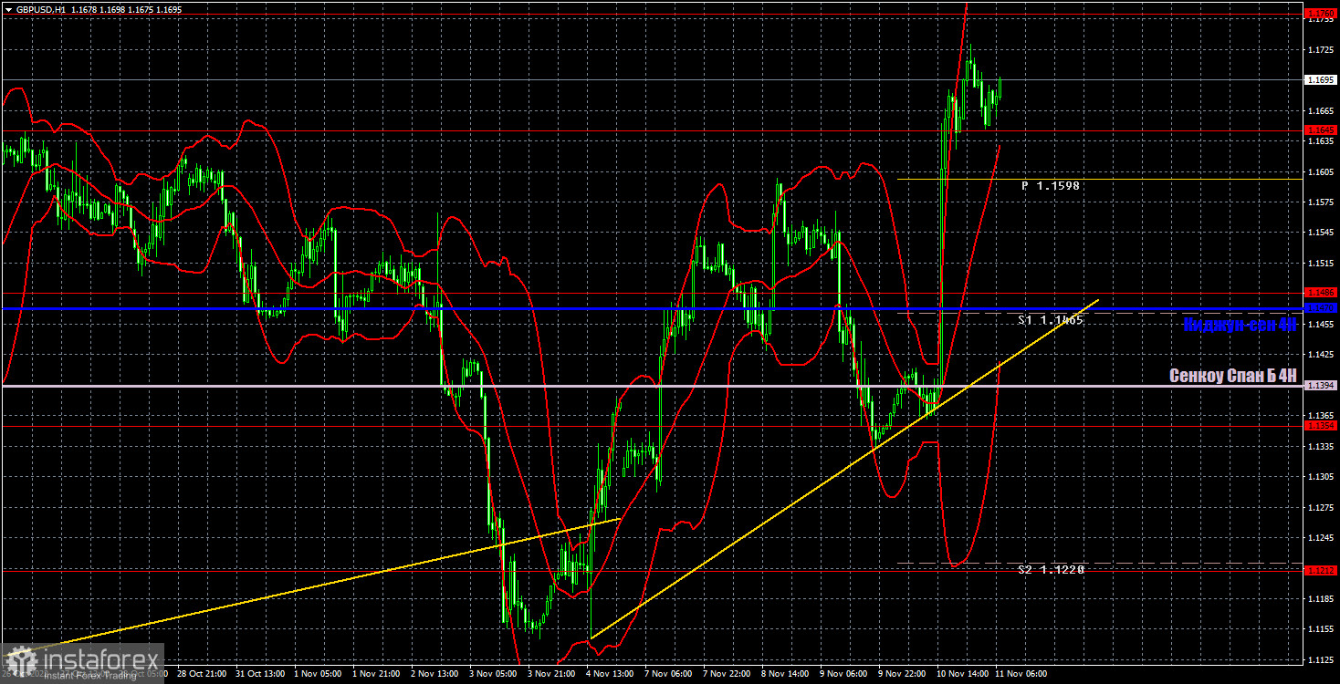Click the 1.1665 price axis value
Image resolution: width=1340 pixels, height=684 pixels.
[1321, 111]
